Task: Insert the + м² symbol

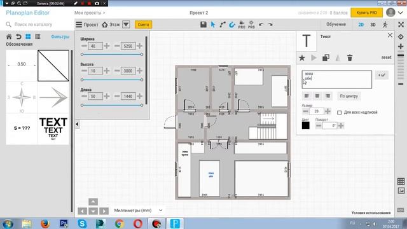Action: 382,75
